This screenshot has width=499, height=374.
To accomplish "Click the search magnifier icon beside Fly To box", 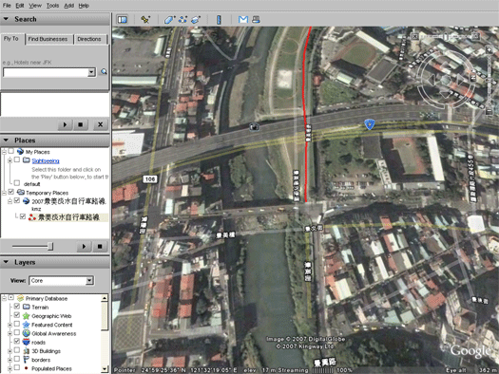I will [x=104, y=72].
